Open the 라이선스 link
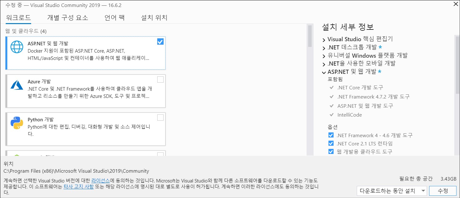460x198 pixels. pos(101,180)
